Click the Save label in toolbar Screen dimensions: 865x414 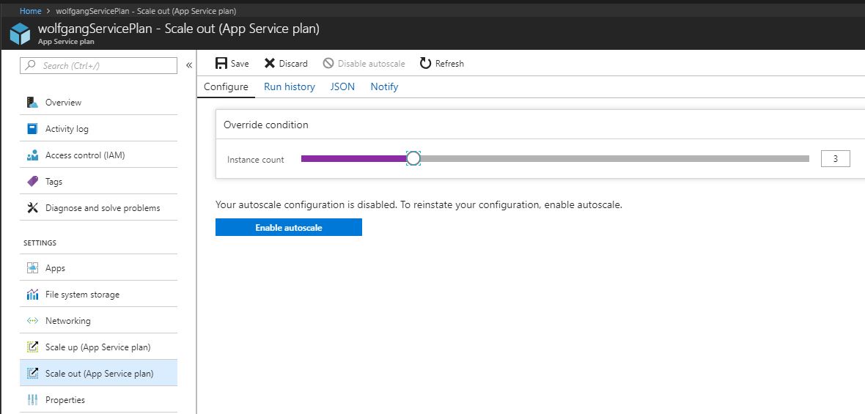pos(240,64)
